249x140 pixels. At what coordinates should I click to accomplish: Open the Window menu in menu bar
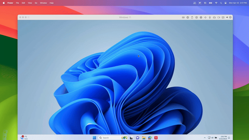pyautogui.click(x=43, y=3)
